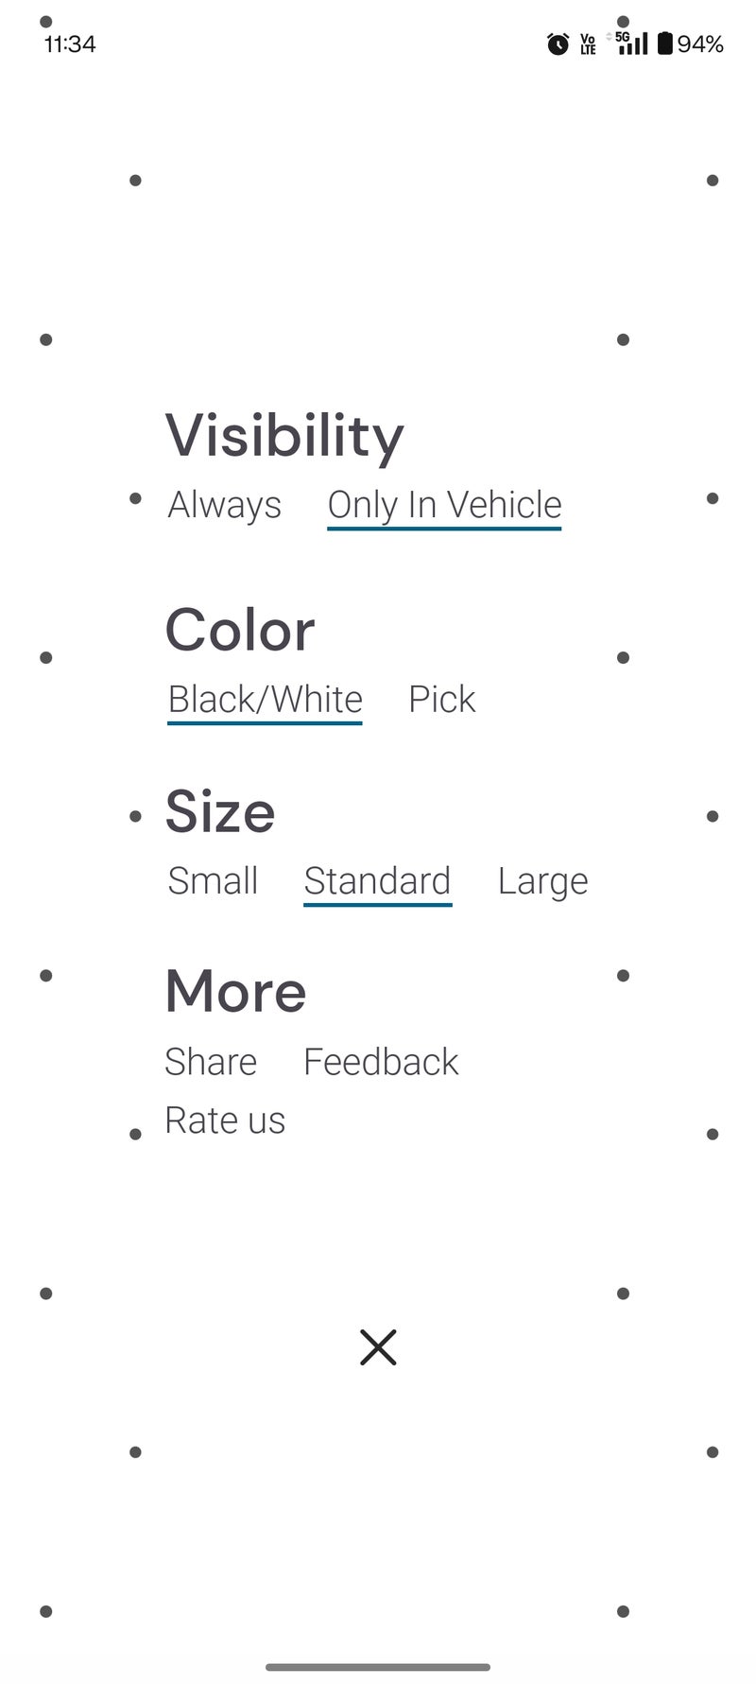Tap the bottom home gesture bar

pyautogui.click(x=378, y=1667)
